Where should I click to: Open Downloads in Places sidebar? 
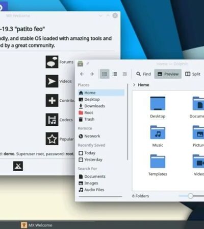point(92,106)
